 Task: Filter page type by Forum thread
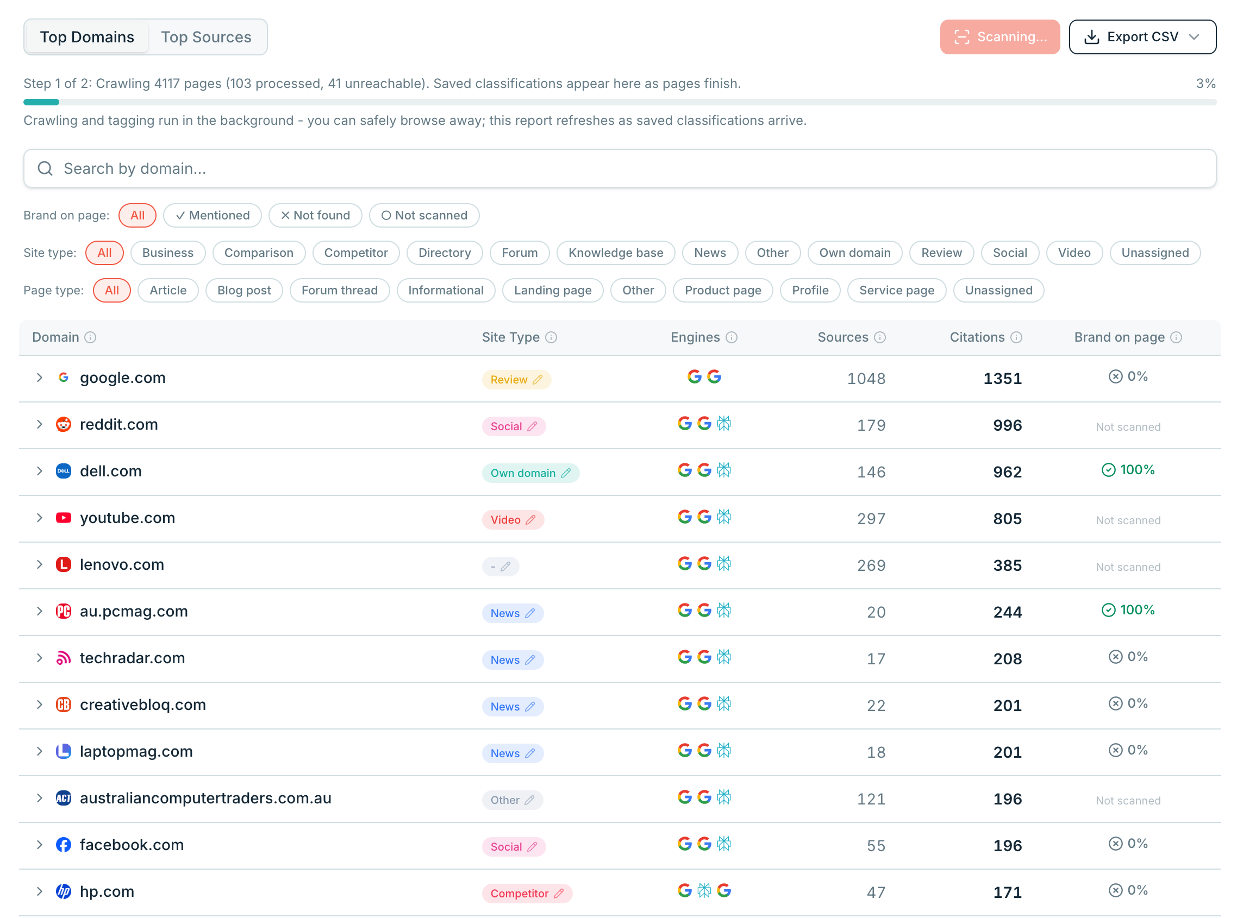pos(340,290)
